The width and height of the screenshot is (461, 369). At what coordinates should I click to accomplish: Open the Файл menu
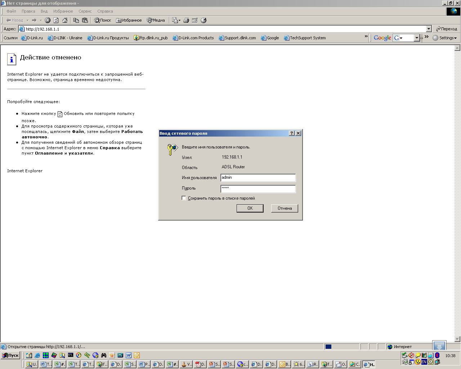(11, 11)
